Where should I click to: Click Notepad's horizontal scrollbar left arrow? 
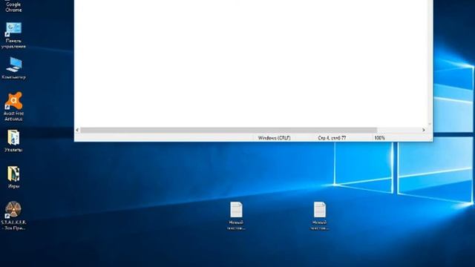coord(77,130)
